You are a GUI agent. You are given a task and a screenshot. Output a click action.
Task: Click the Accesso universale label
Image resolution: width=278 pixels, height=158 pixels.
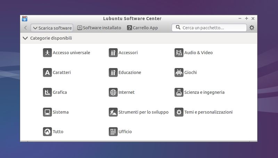point(71,52)
